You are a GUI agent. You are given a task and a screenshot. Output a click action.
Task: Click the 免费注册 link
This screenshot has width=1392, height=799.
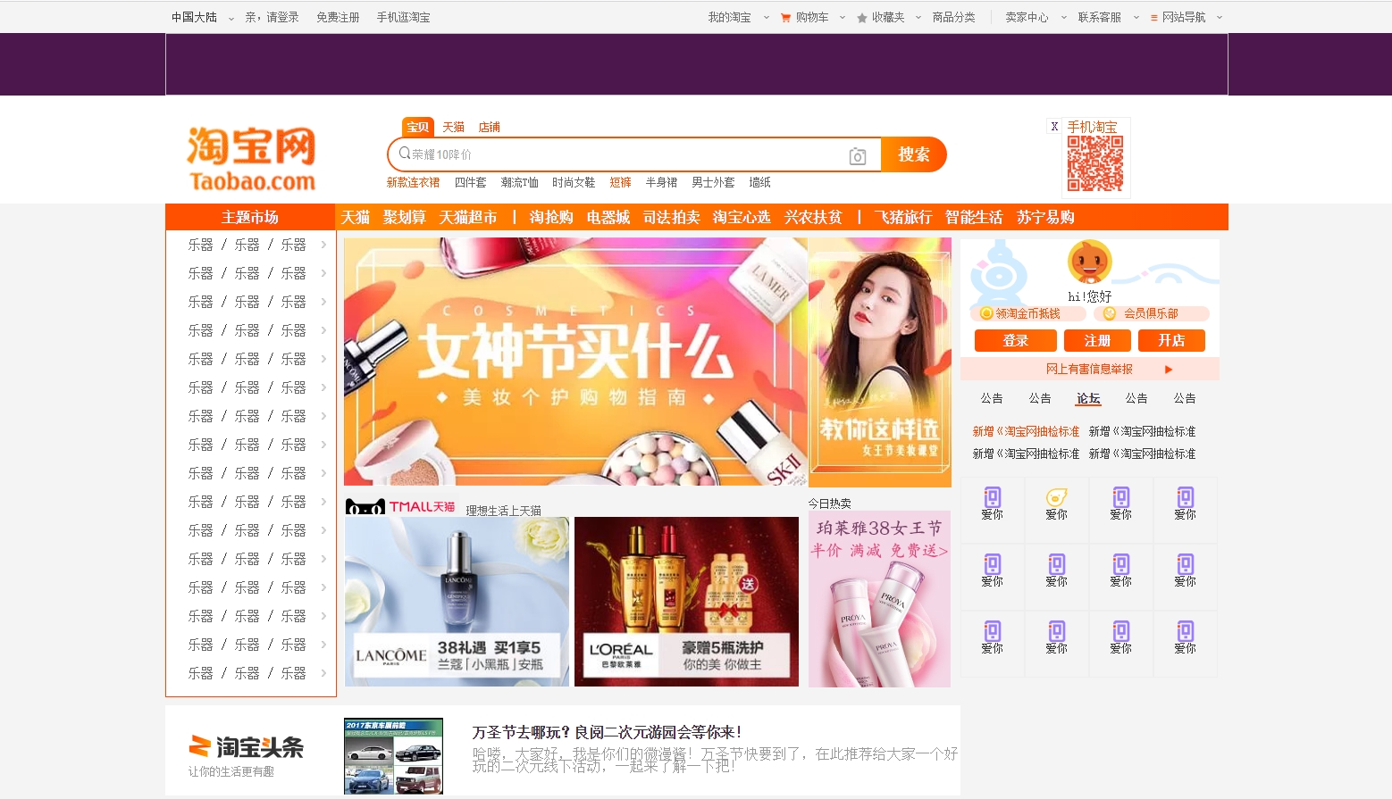tap(338, 18)
